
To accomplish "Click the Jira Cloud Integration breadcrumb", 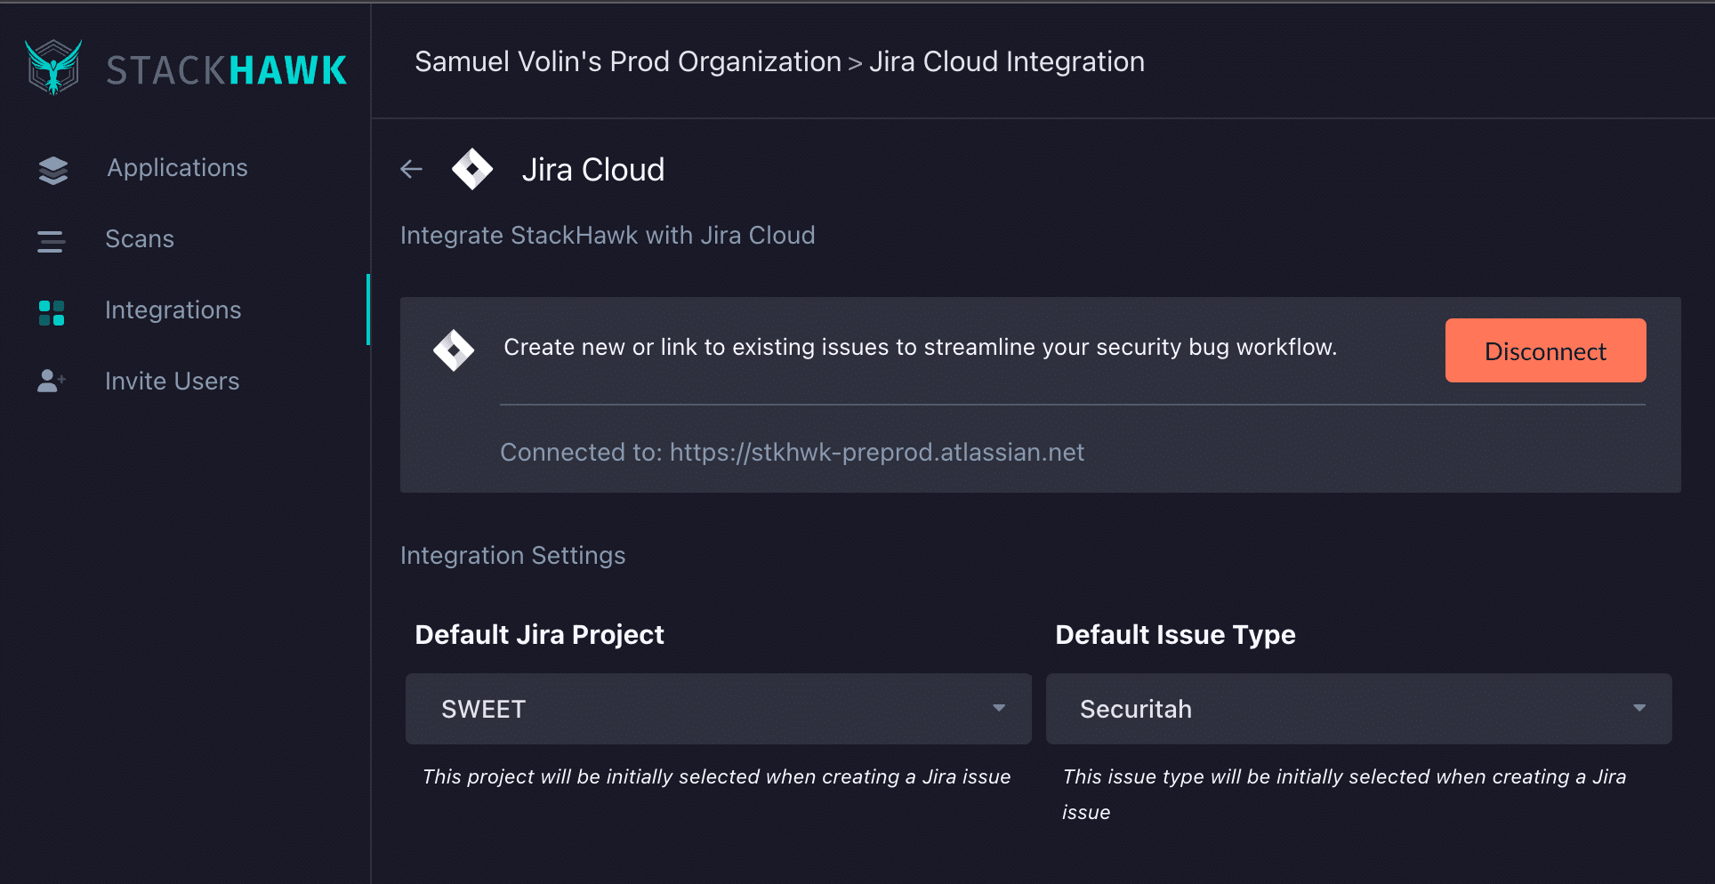I will 1006,61.
